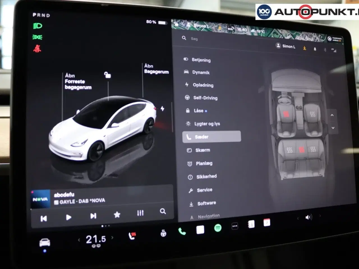Open the Calendar app
The image size is (359, 269).
click(267, 222)
